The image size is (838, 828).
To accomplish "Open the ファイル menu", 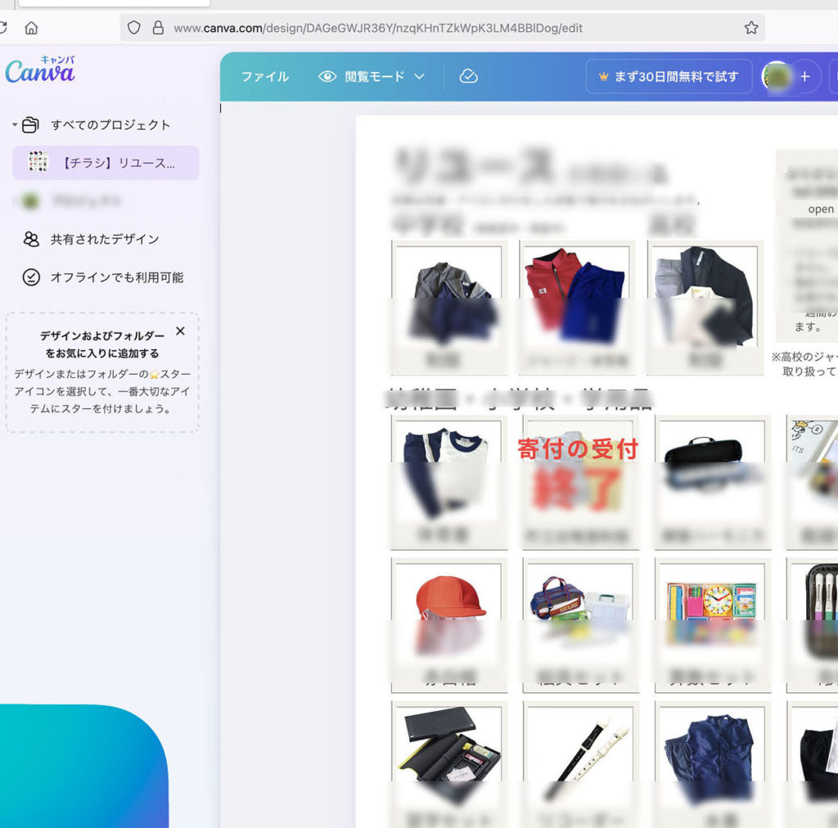I will (264, 76).
